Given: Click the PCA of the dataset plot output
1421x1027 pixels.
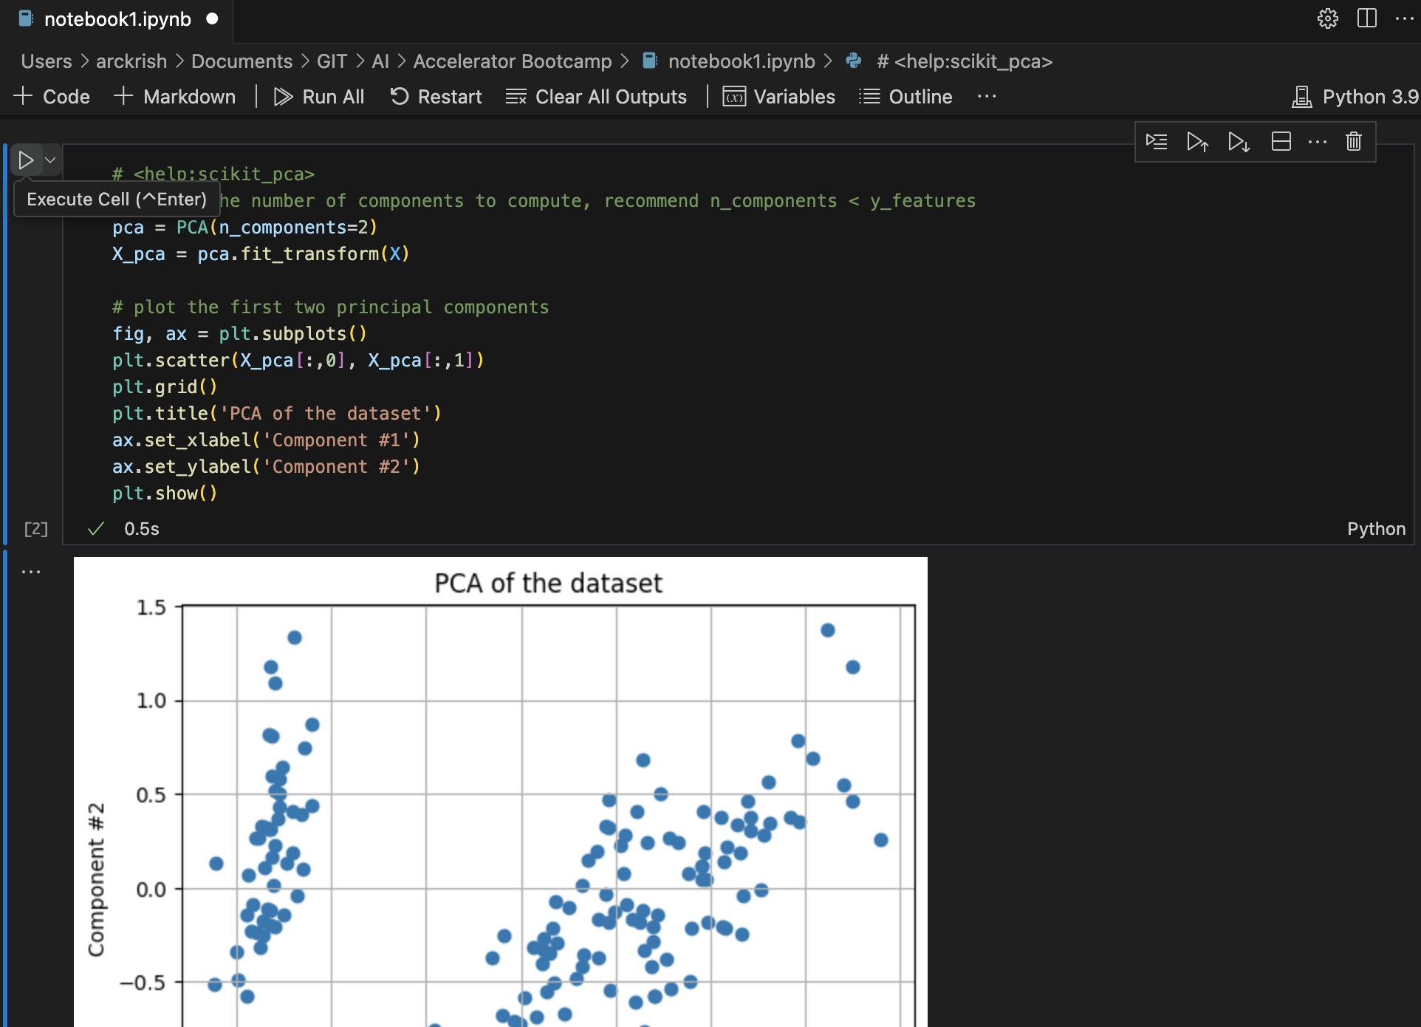Looking at the screenshot, I should tap(501, 792).
